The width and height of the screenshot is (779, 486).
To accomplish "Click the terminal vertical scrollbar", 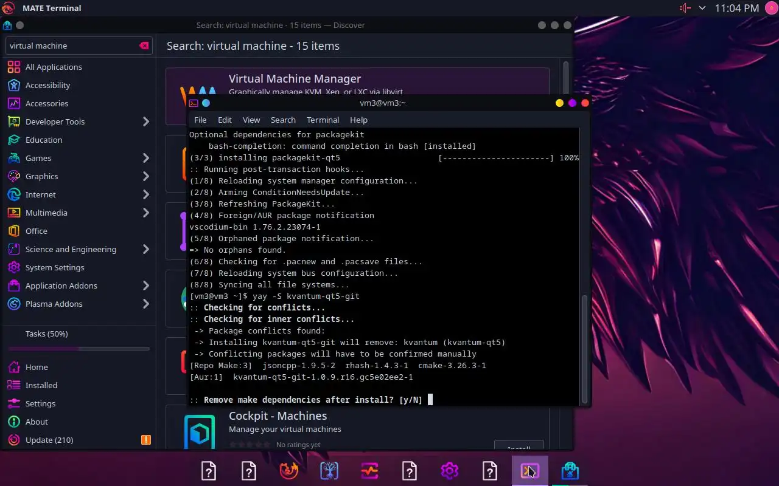I will (x=585, y=348).
